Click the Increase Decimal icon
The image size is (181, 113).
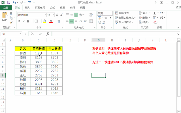tap(99, 22)
